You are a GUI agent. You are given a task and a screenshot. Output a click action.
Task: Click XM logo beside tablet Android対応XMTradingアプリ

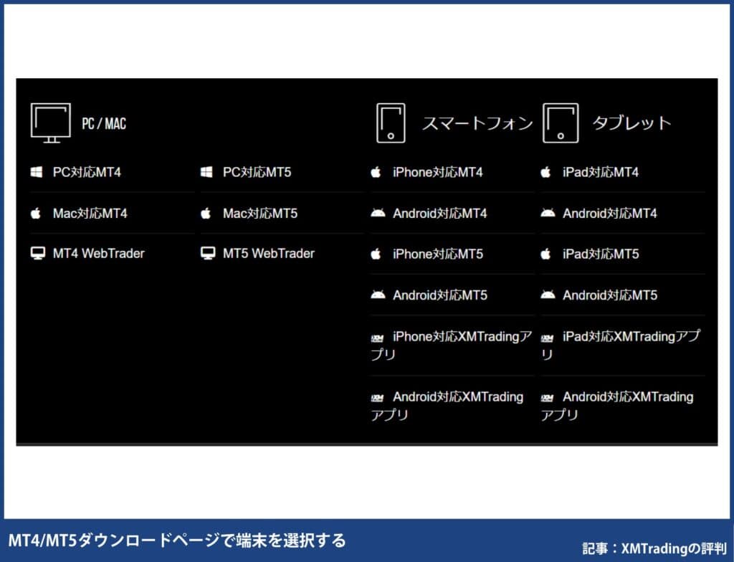tap(547, 398)
